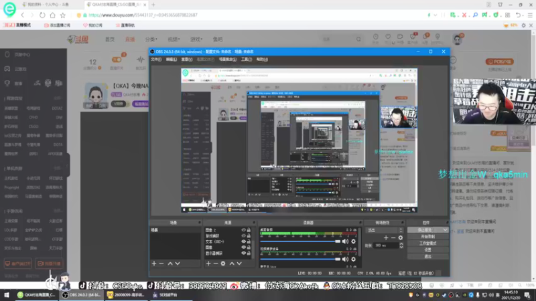Open the 游戏 dropdown on Douyu nav
This screenshot has width=536, height=301.
196,39
